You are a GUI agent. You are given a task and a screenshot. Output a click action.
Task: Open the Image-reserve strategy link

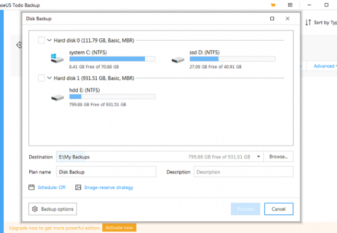pyautogui.click(x=109, y=188)
